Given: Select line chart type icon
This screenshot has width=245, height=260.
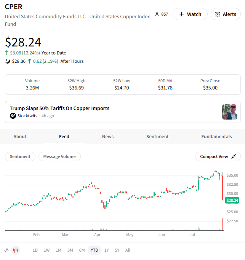Looking at the screenshot, I should click(6, 250).
